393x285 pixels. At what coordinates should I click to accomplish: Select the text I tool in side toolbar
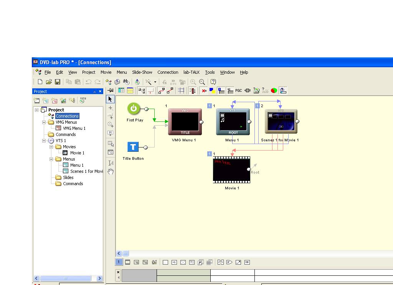click(111, 163)
